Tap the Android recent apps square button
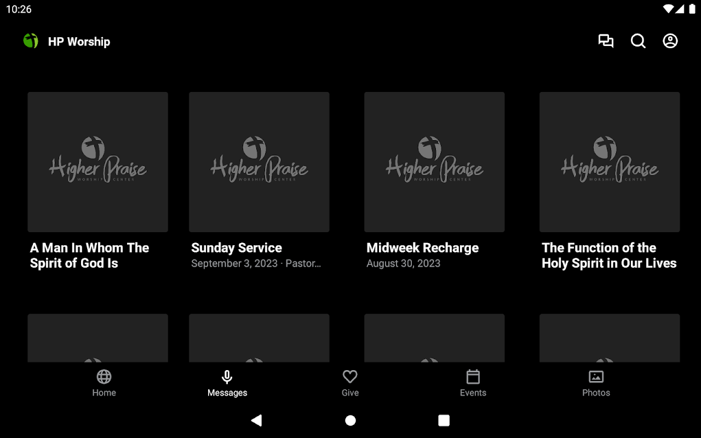 tap(444, 420)
